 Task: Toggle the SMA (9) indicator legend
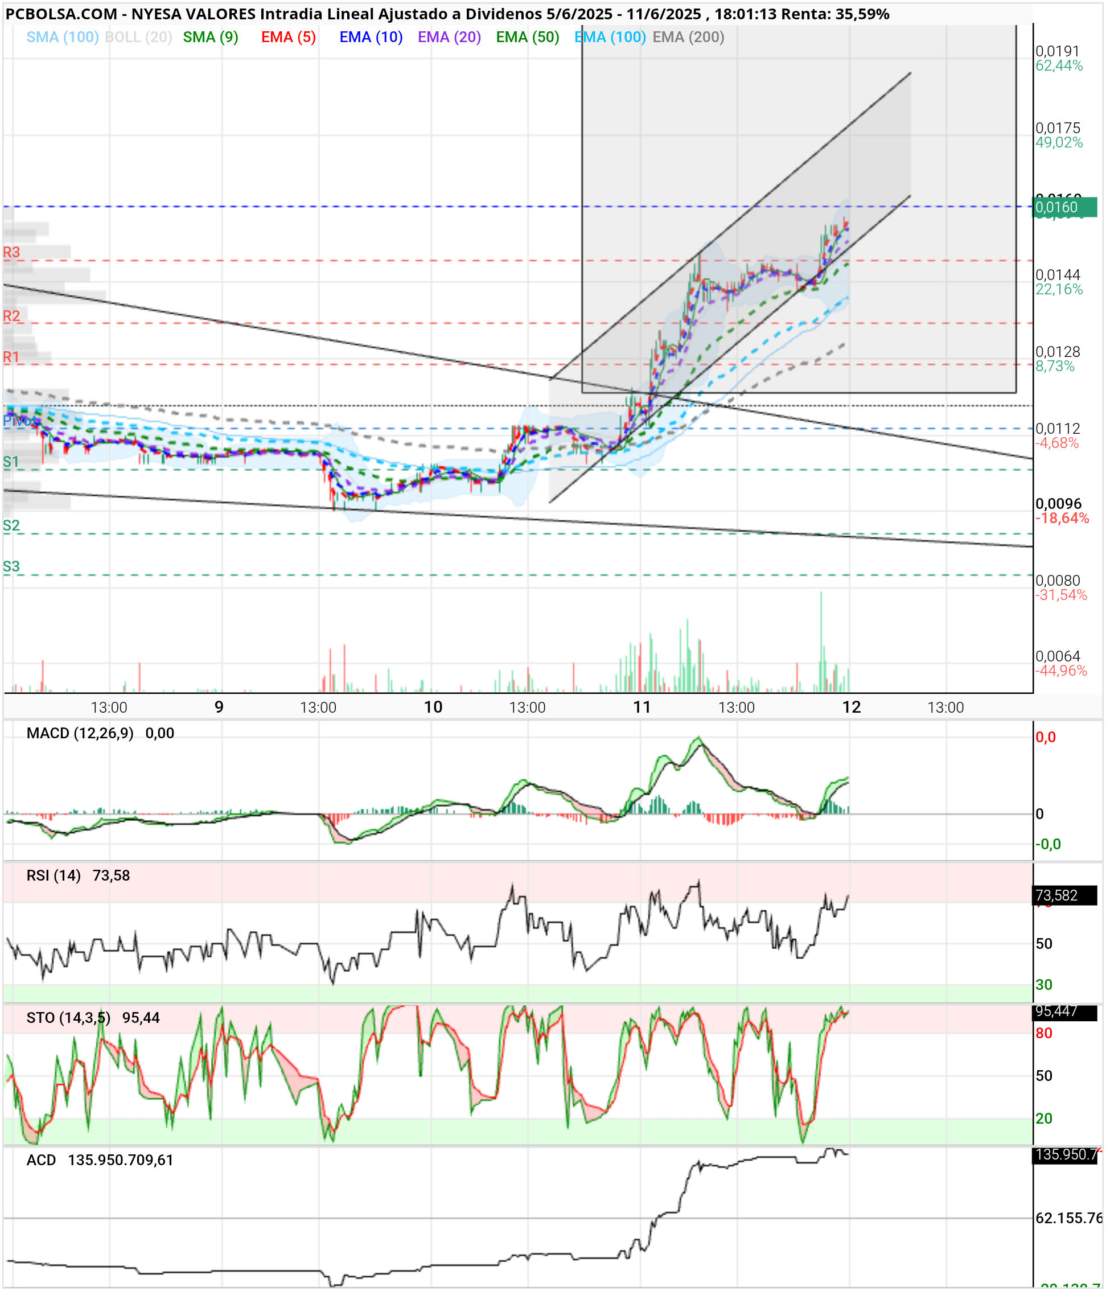click(211, 38)
